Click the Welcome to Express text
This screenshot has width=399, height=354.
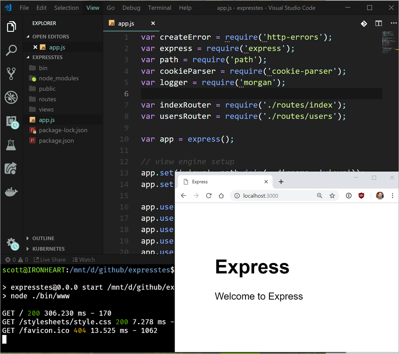[x=259, y=296]
